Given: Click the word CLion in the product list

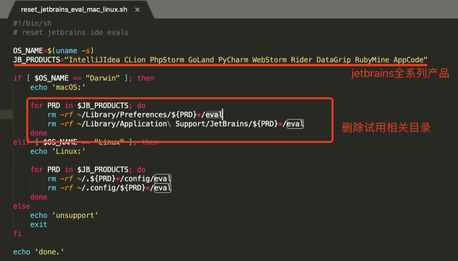Looking at the screenshot, I should pyautogui.click(x=135, y=60).
